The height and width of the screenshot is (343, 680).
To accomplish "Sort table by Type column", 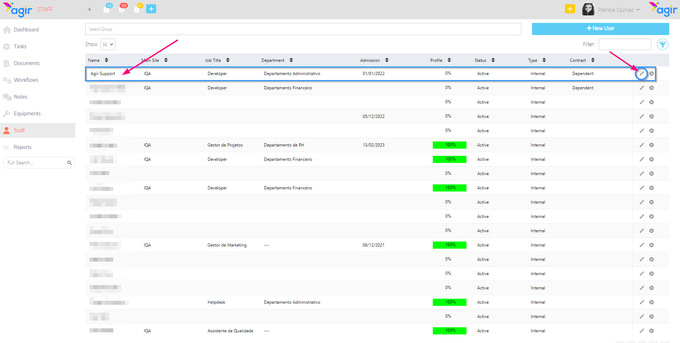I will click(x=537, y=60).
